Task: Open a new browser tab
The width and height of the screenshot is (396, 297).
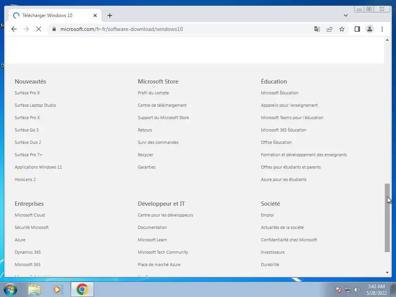Action: (109, 15)
